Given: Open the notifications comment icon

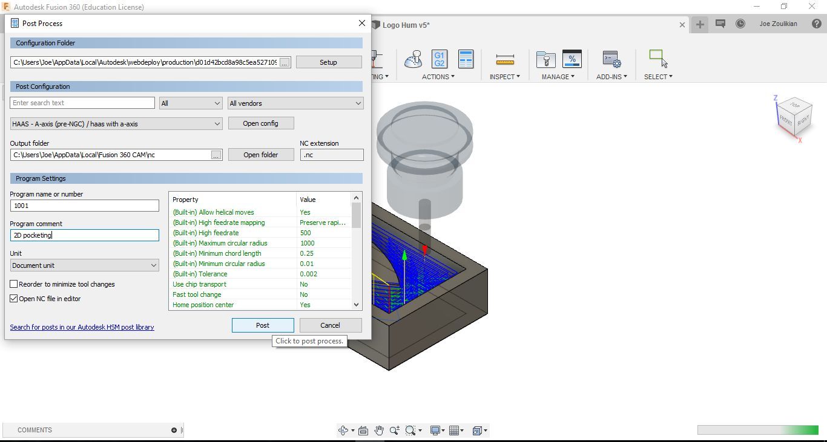Looking at the screenshot, I should point(720,24).
